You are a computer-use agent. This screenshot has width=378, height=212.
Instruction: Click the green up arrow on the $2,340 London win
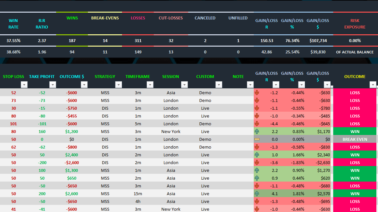(257, 155)
